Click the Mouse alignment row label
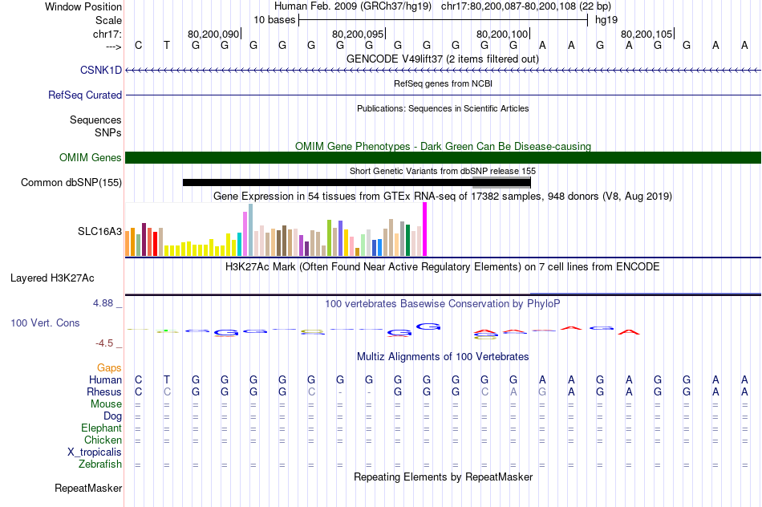 tap(106, 404)
